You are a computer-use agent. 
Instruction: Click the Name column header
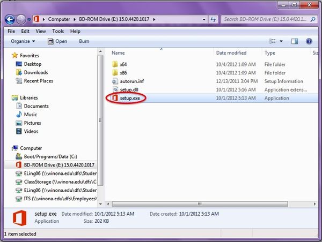pyautogui.click(x=118, y=53)
